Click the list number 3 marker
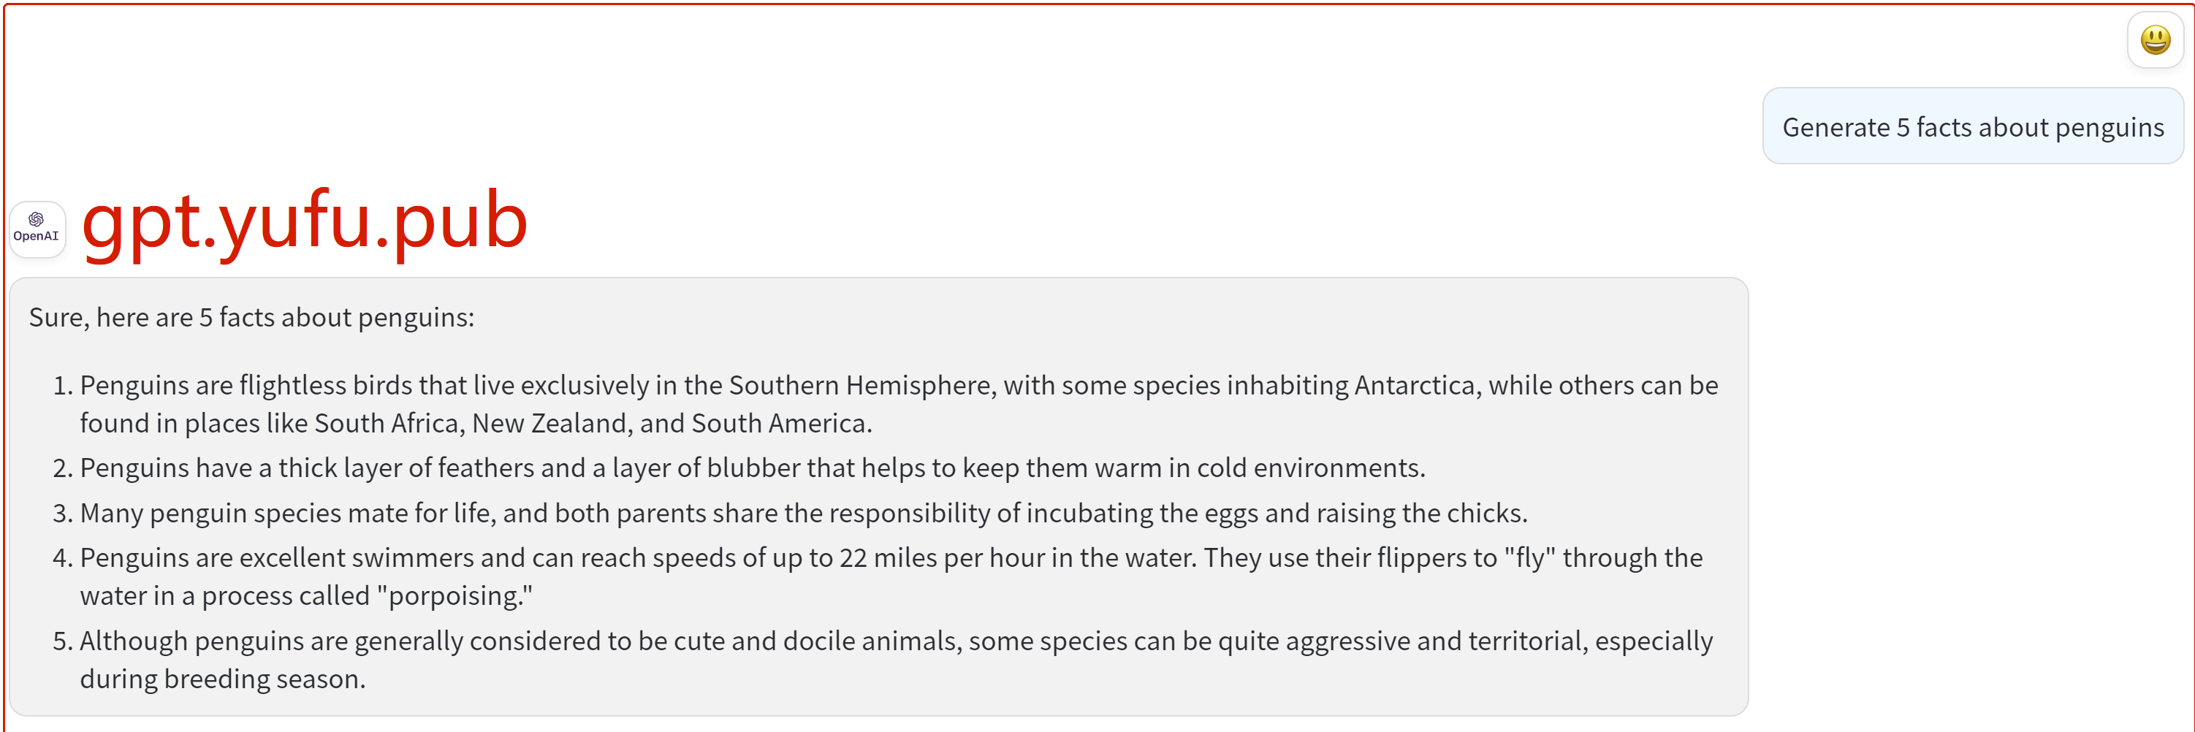Image resolution: width=2195 pixels, height=732 pixels. (x=62, y=514)
